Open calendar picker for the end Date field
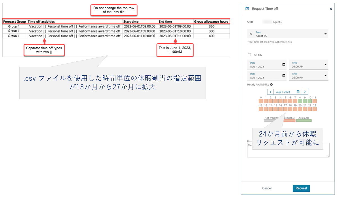 pyautogui.click(x=284, y=75)
